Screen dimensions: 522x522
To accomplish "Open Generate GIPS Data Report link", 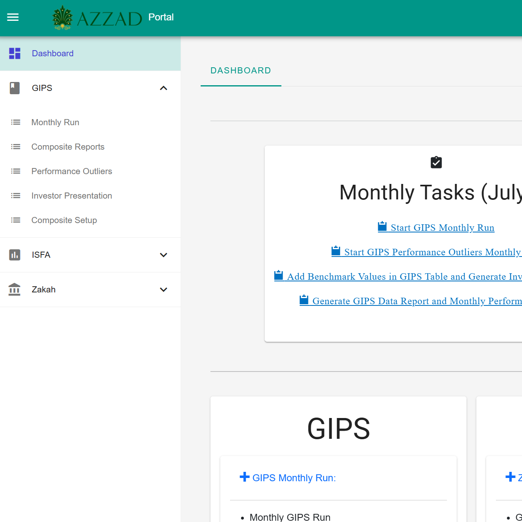I will coord(417,301).
